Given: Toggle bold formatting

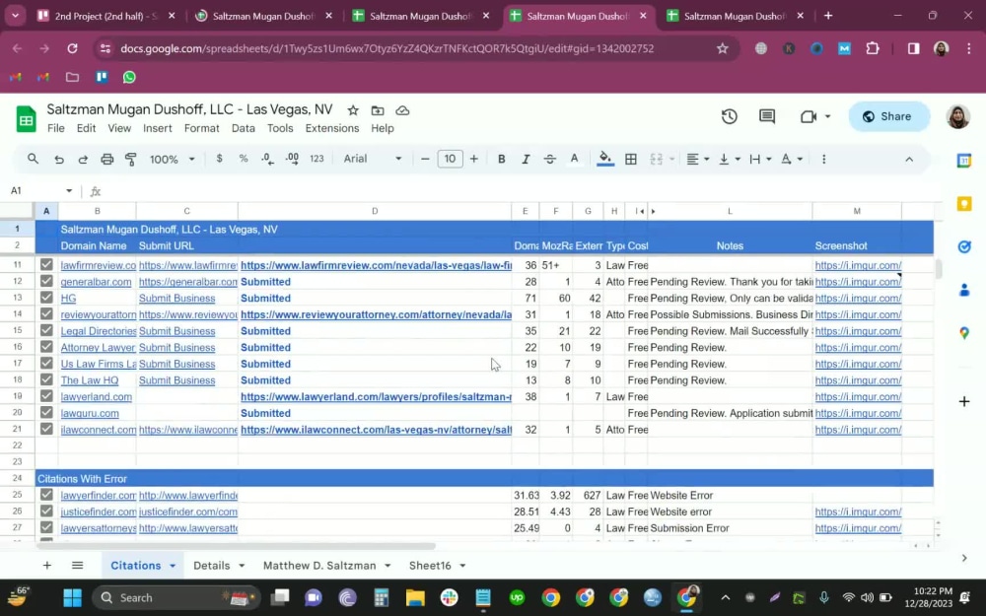Looking at the screenshot, I should [x=501, y=159].
